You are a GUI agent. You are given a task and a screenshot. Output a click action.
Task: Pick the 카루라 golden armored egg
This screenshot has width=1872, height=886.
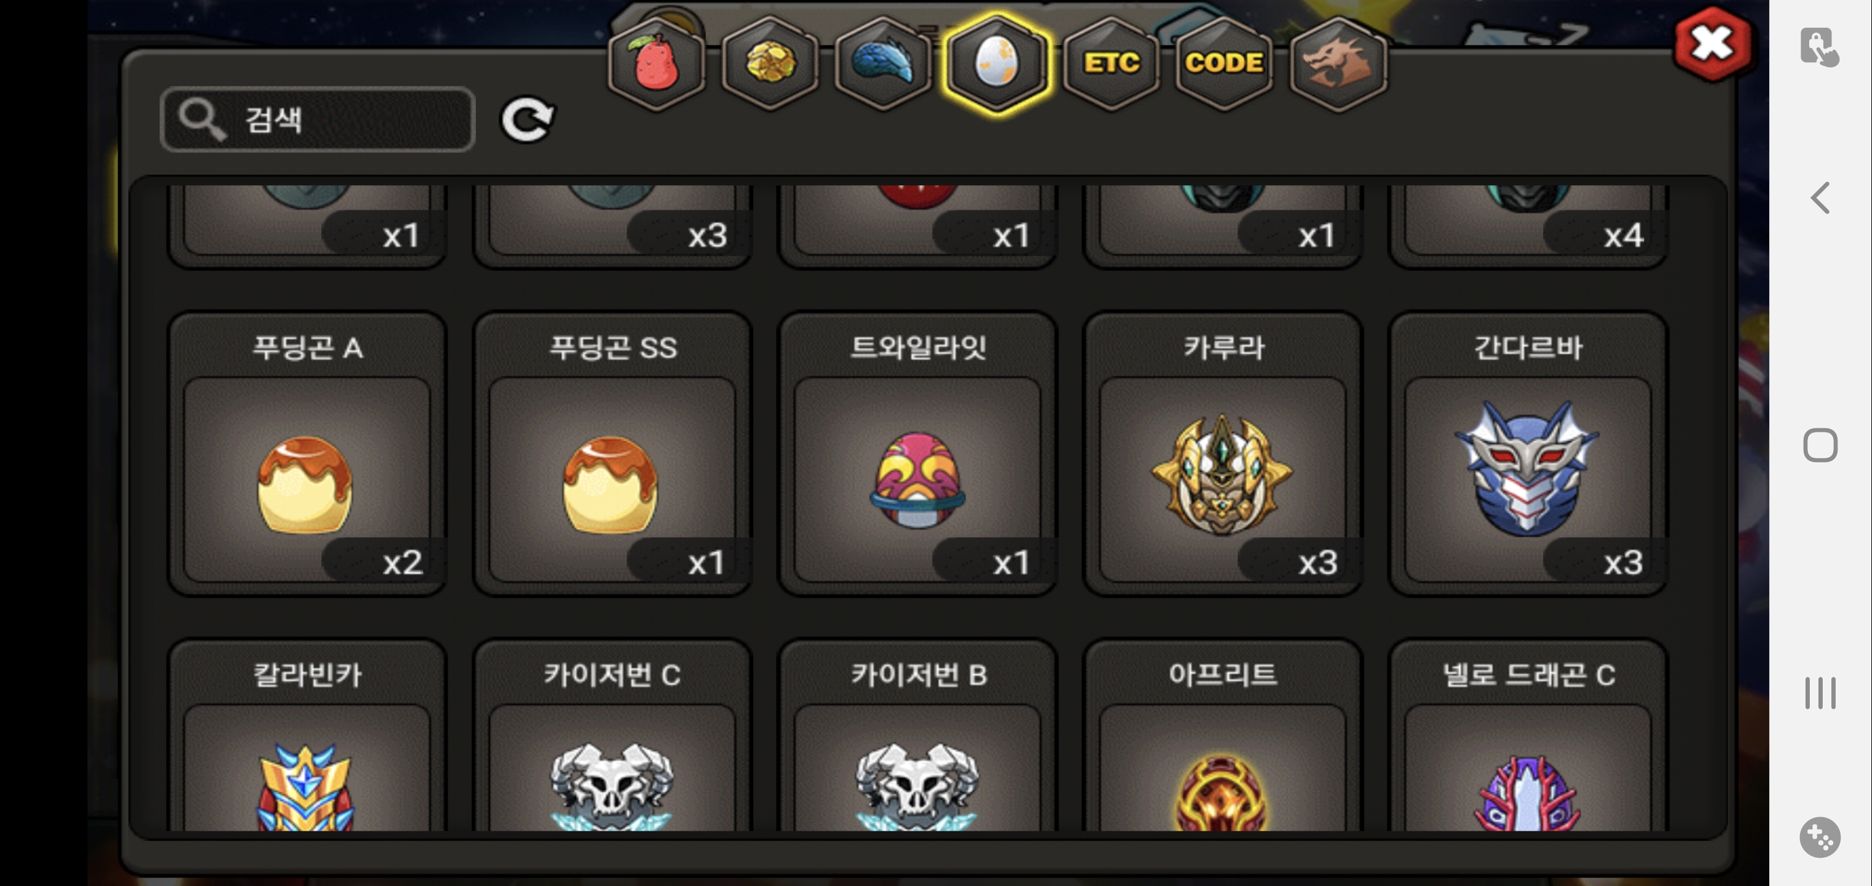1222,454
